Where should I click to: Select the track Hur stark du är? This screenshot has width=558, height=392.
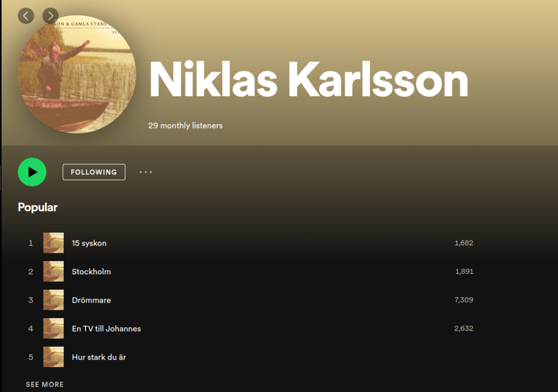99,357
